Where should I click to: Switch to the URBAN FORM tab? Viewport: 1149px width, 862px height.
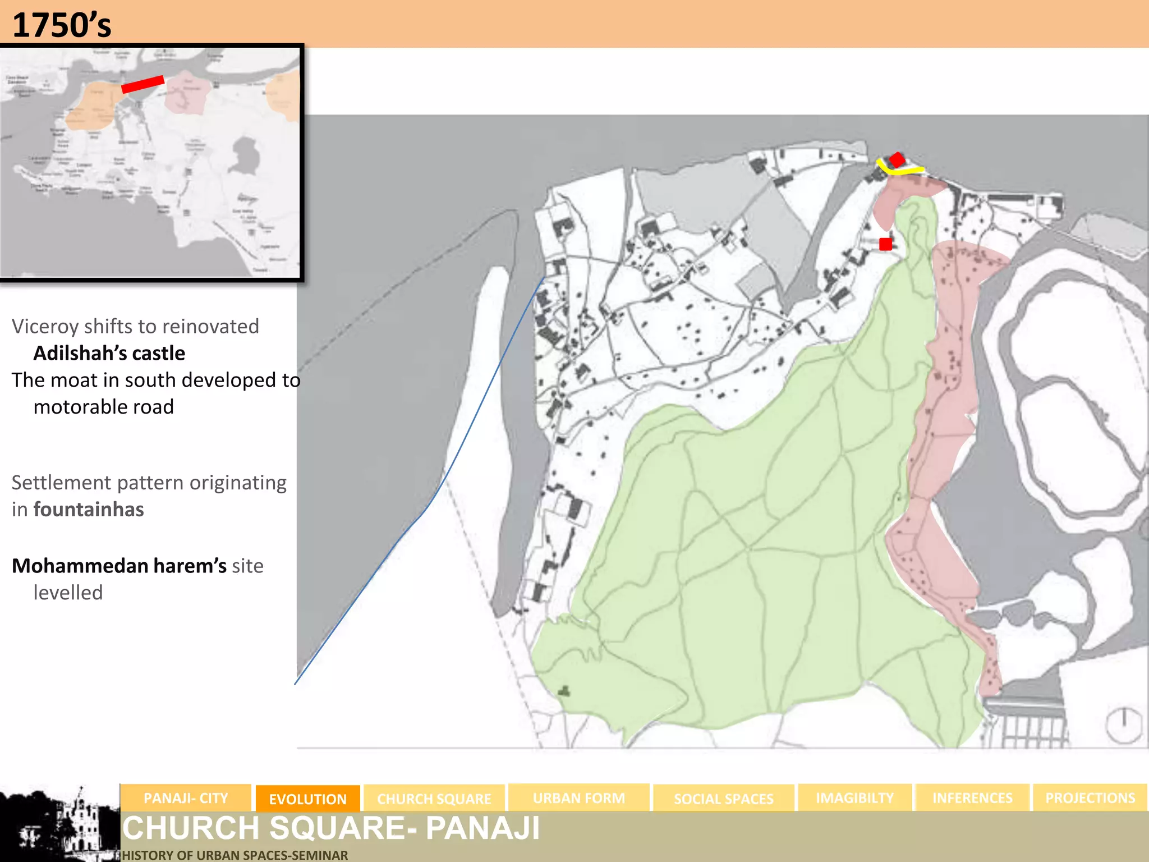[578, 797]
